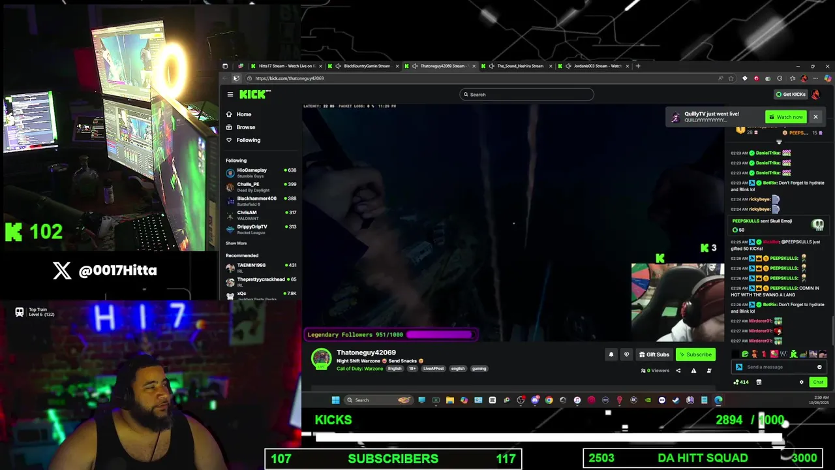This screenshot has width=835, height=470.
Task: Open Blackhammer406 channel in Following list
Action: click(261, 201)
